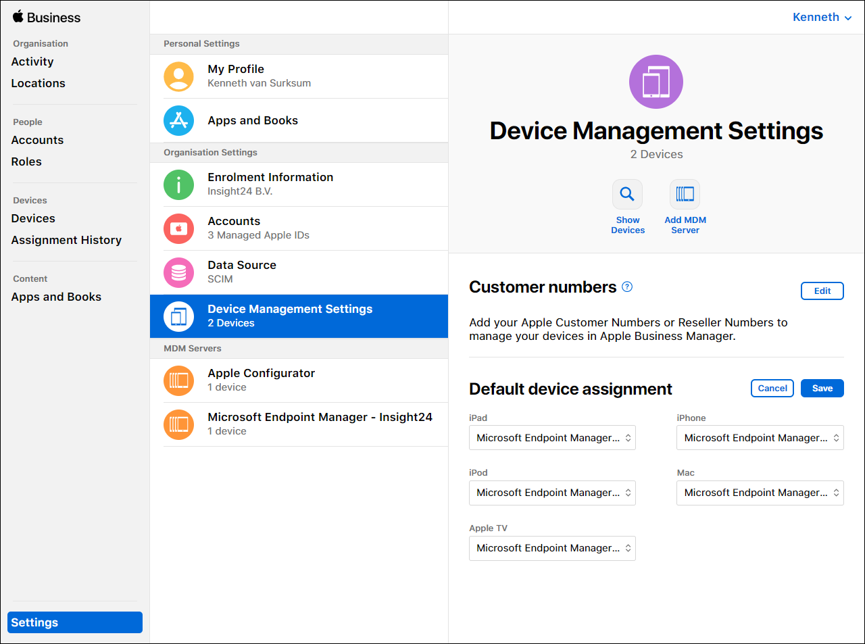Go to Activity in the sidebar
The image size is (865, 644).
32,61
